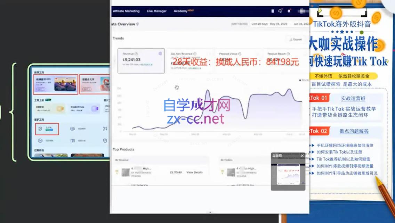Click the video camera tool icon under 更多工具
The height and width of the screenshot is (223, 395).
(x=73, y=129)
